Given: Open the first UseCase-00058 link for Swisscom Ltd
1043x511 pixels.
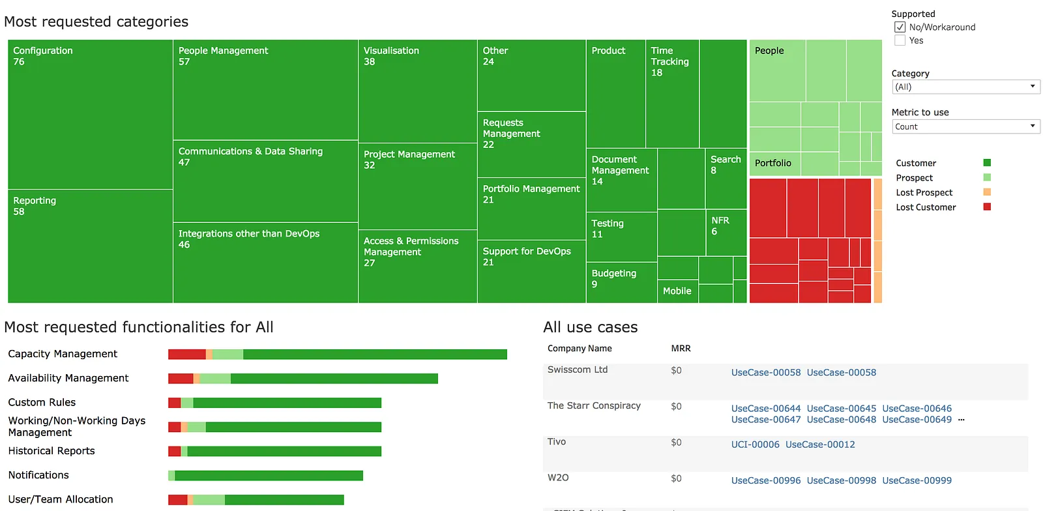Looking at the screenshot, I should [765, 373].
